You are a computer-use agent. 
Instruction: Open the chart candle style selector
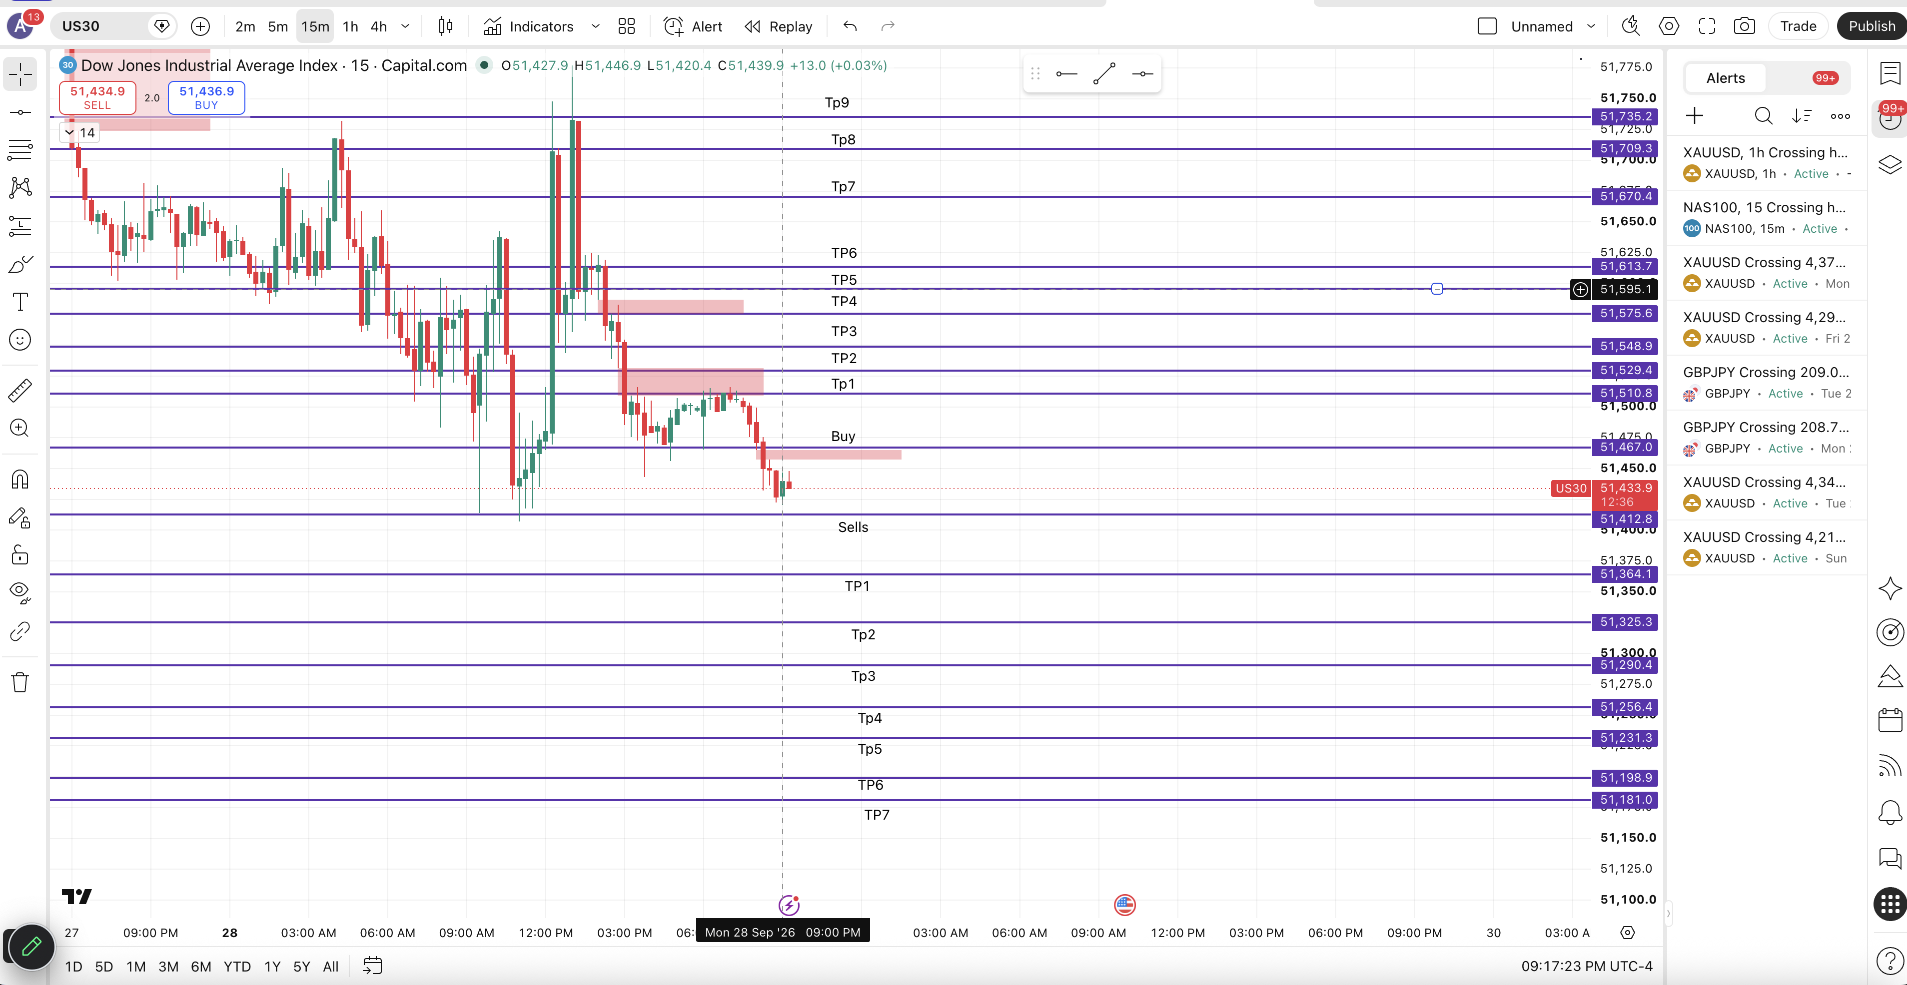pos(445,26)
